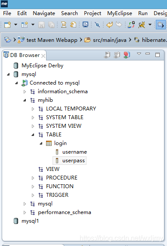Viewport: 167px width, 246px height.
Task: Collapse the login table node
Action: [x=41, y=143]
